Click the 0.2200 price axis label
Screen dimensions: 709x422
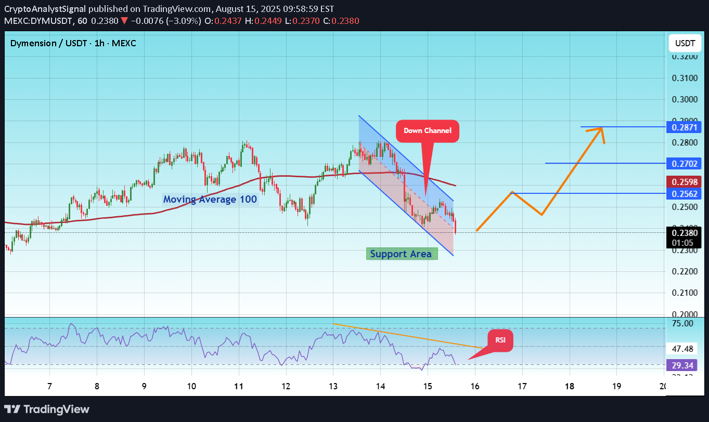click(x=685, y=271)
